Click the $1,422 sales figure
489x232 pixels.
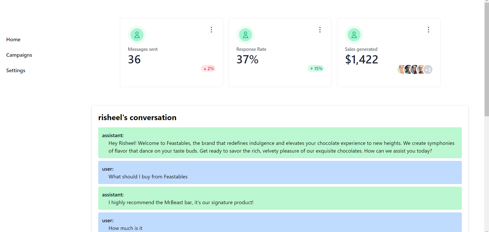coord(362,60)
